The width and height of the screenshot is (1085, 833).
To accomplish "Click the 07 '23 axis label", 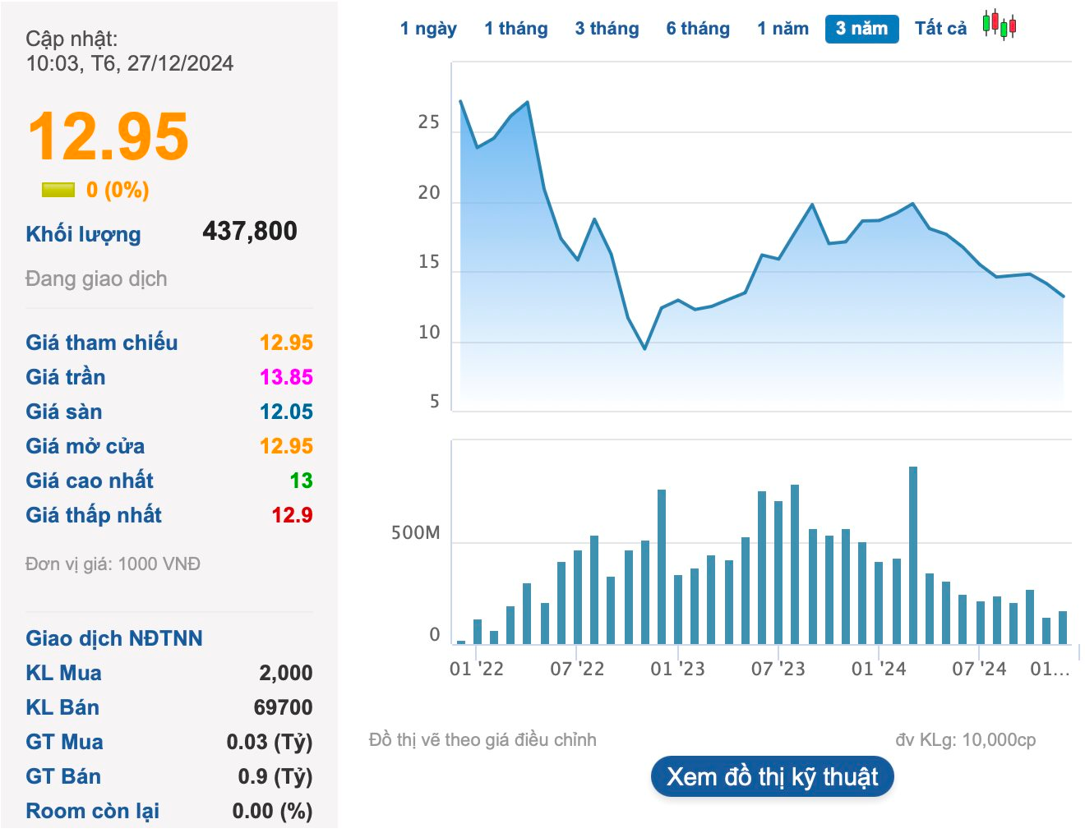I will point(778,668).
